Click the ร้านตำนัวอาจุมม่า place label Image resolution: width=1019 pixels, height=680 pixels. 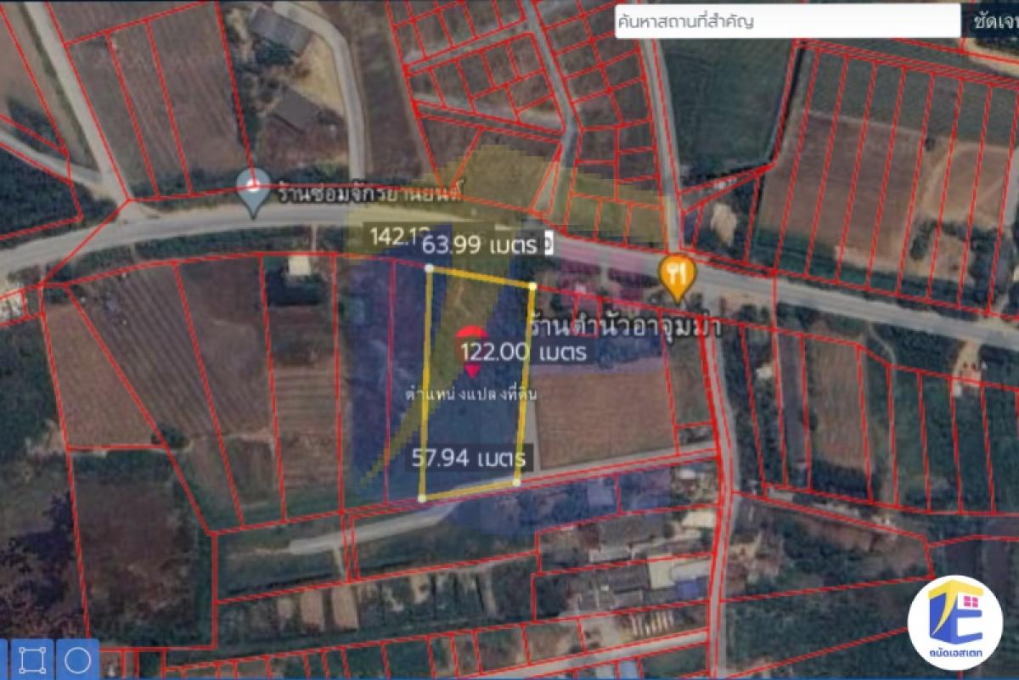tap(624, 326)
